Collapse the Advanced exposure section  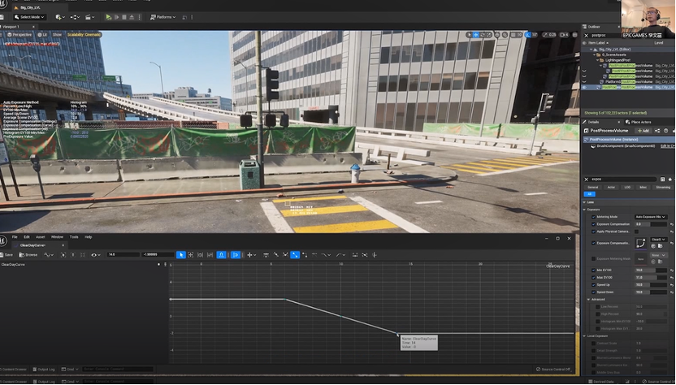pyautogui.click(x=589, y=300)
